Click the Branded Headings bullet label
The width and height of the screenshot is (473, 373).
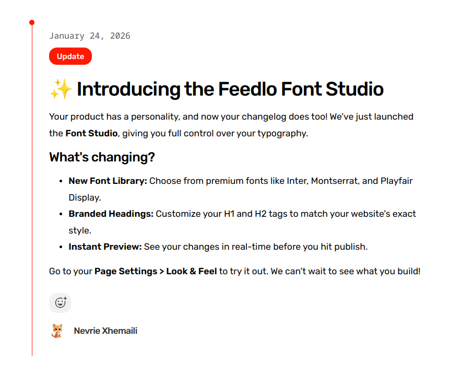coord(111,214)
